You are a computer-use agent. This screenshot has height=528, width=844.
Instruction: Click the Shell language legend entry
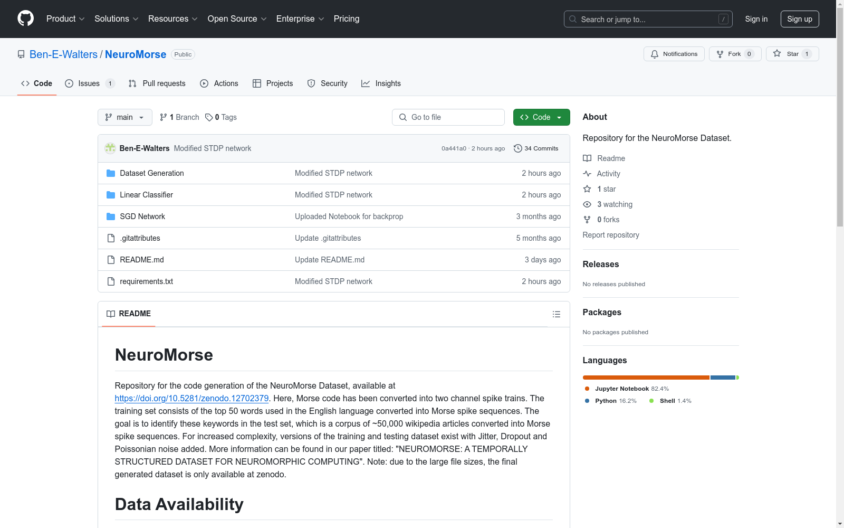coord(670,401)
